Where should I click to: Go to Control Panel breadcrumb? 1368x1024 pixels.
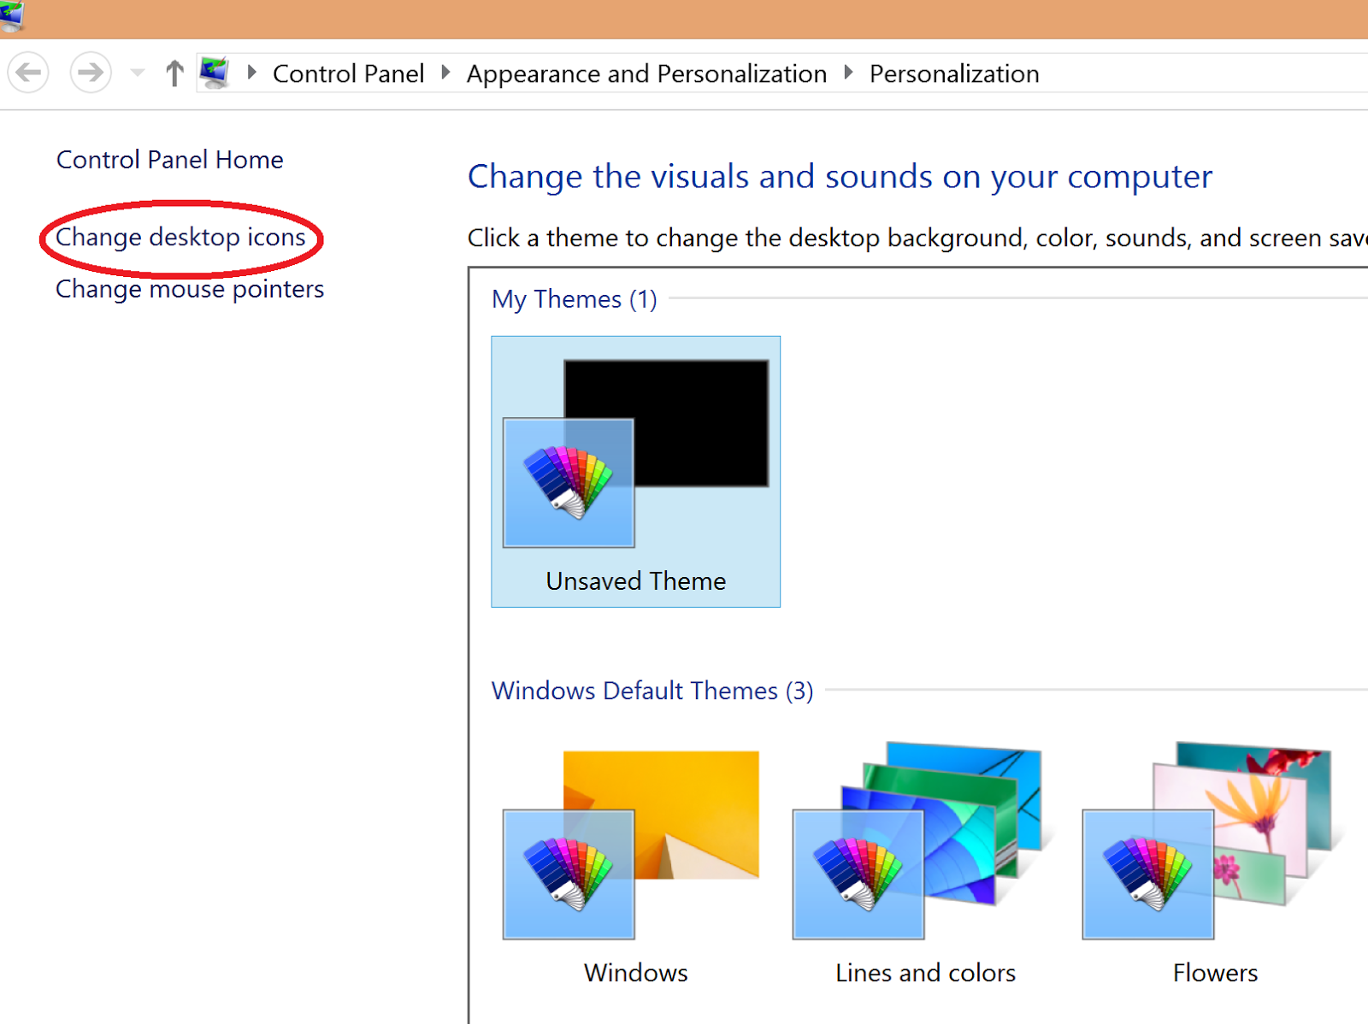tap(348, 74)
